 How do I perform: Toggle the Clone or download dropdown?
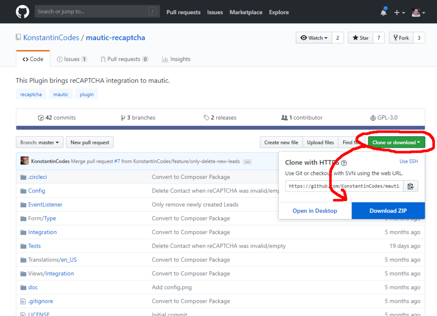click(396, 143)
